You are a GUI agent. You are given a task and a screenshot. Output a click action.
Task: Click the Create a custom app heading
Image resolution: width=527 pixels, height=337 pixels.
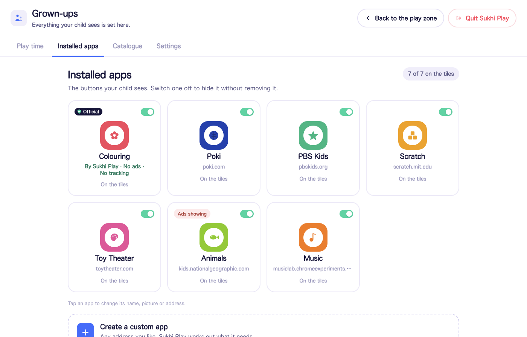tap(134, 327)
